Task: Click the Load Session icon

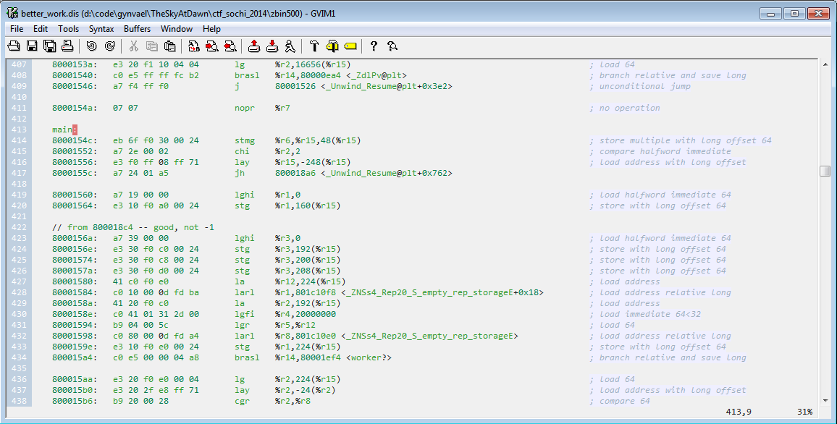Action: (x=254, y=46)
